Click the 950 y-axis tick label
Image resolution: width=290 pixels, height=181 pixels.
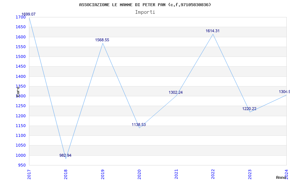tap(22, 165)
